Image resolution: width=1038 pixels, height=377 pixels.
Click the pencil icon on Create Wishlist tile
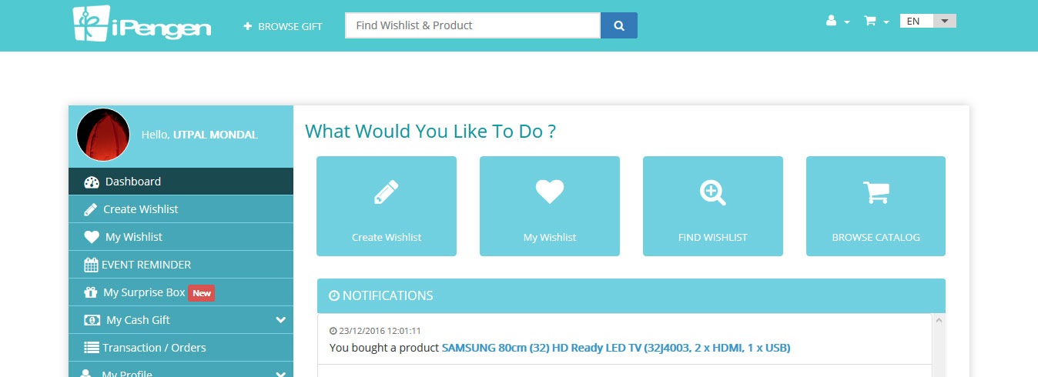(x=387, y=192)
